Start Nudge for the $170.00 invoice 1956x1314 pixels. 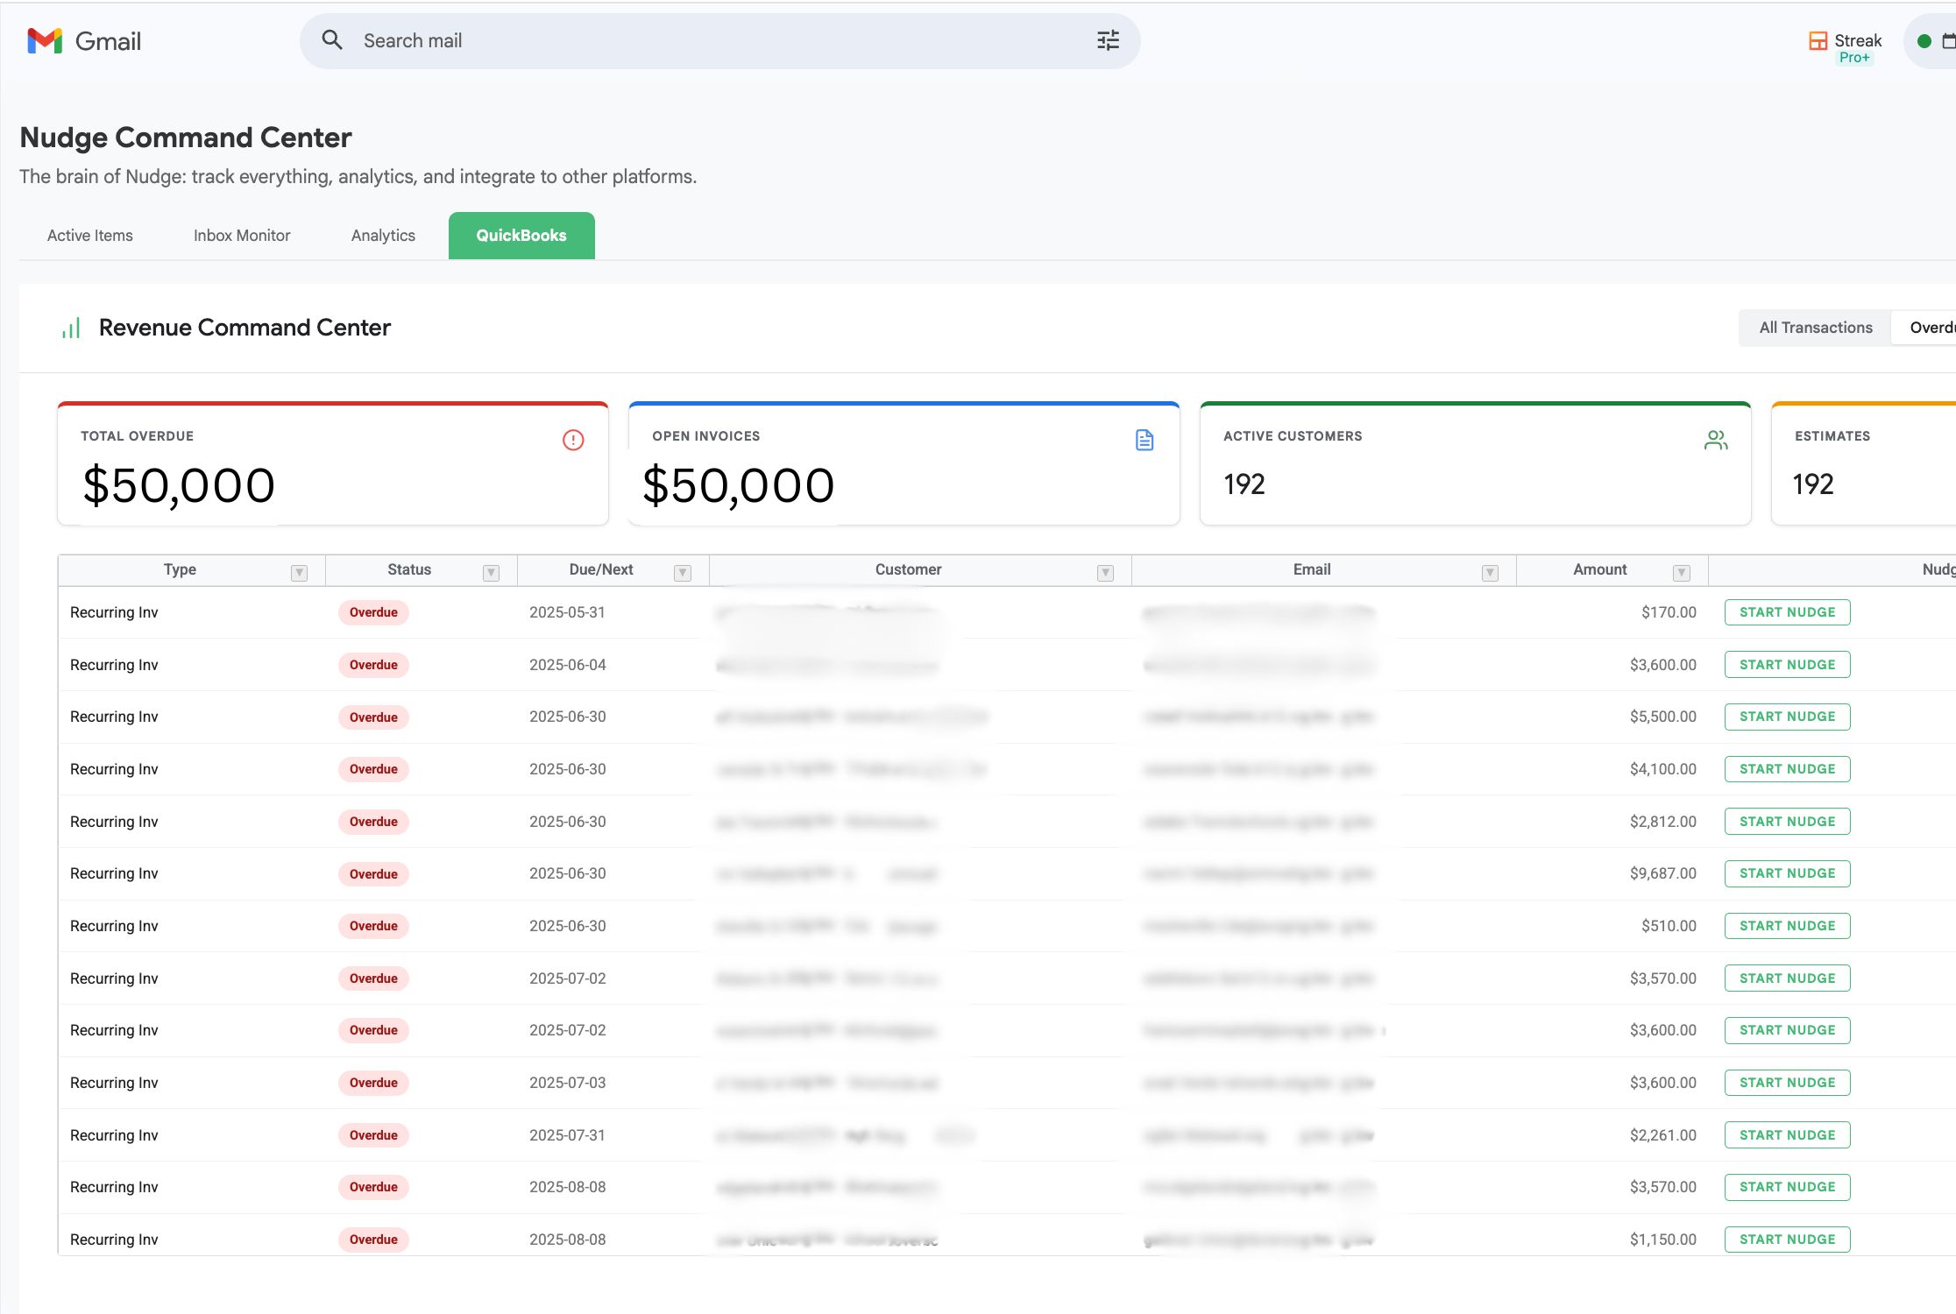coord(1787,611)
